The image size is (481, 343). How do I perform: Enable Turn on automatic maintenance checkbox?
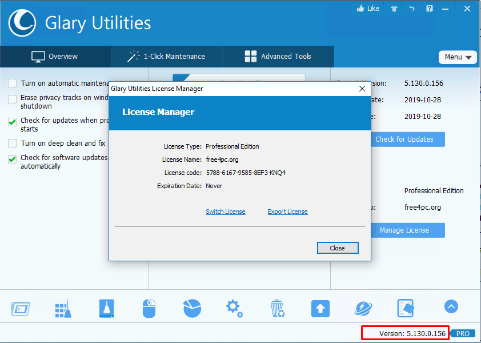point(12,83)
